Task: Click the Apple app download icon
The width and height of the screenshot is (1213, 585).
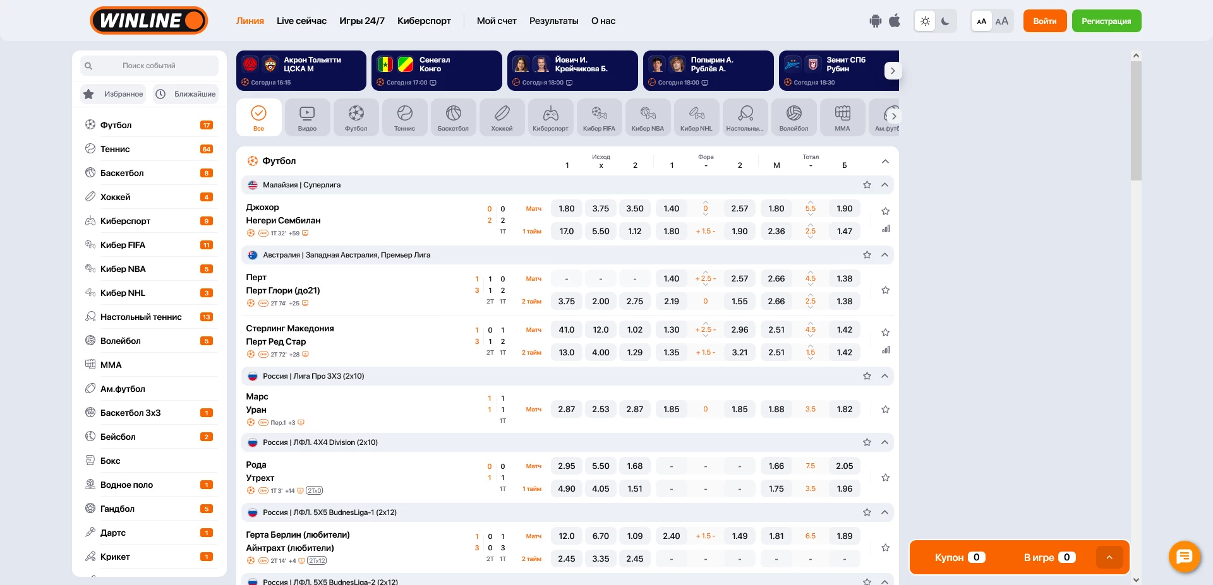Action: coord(895,21)
